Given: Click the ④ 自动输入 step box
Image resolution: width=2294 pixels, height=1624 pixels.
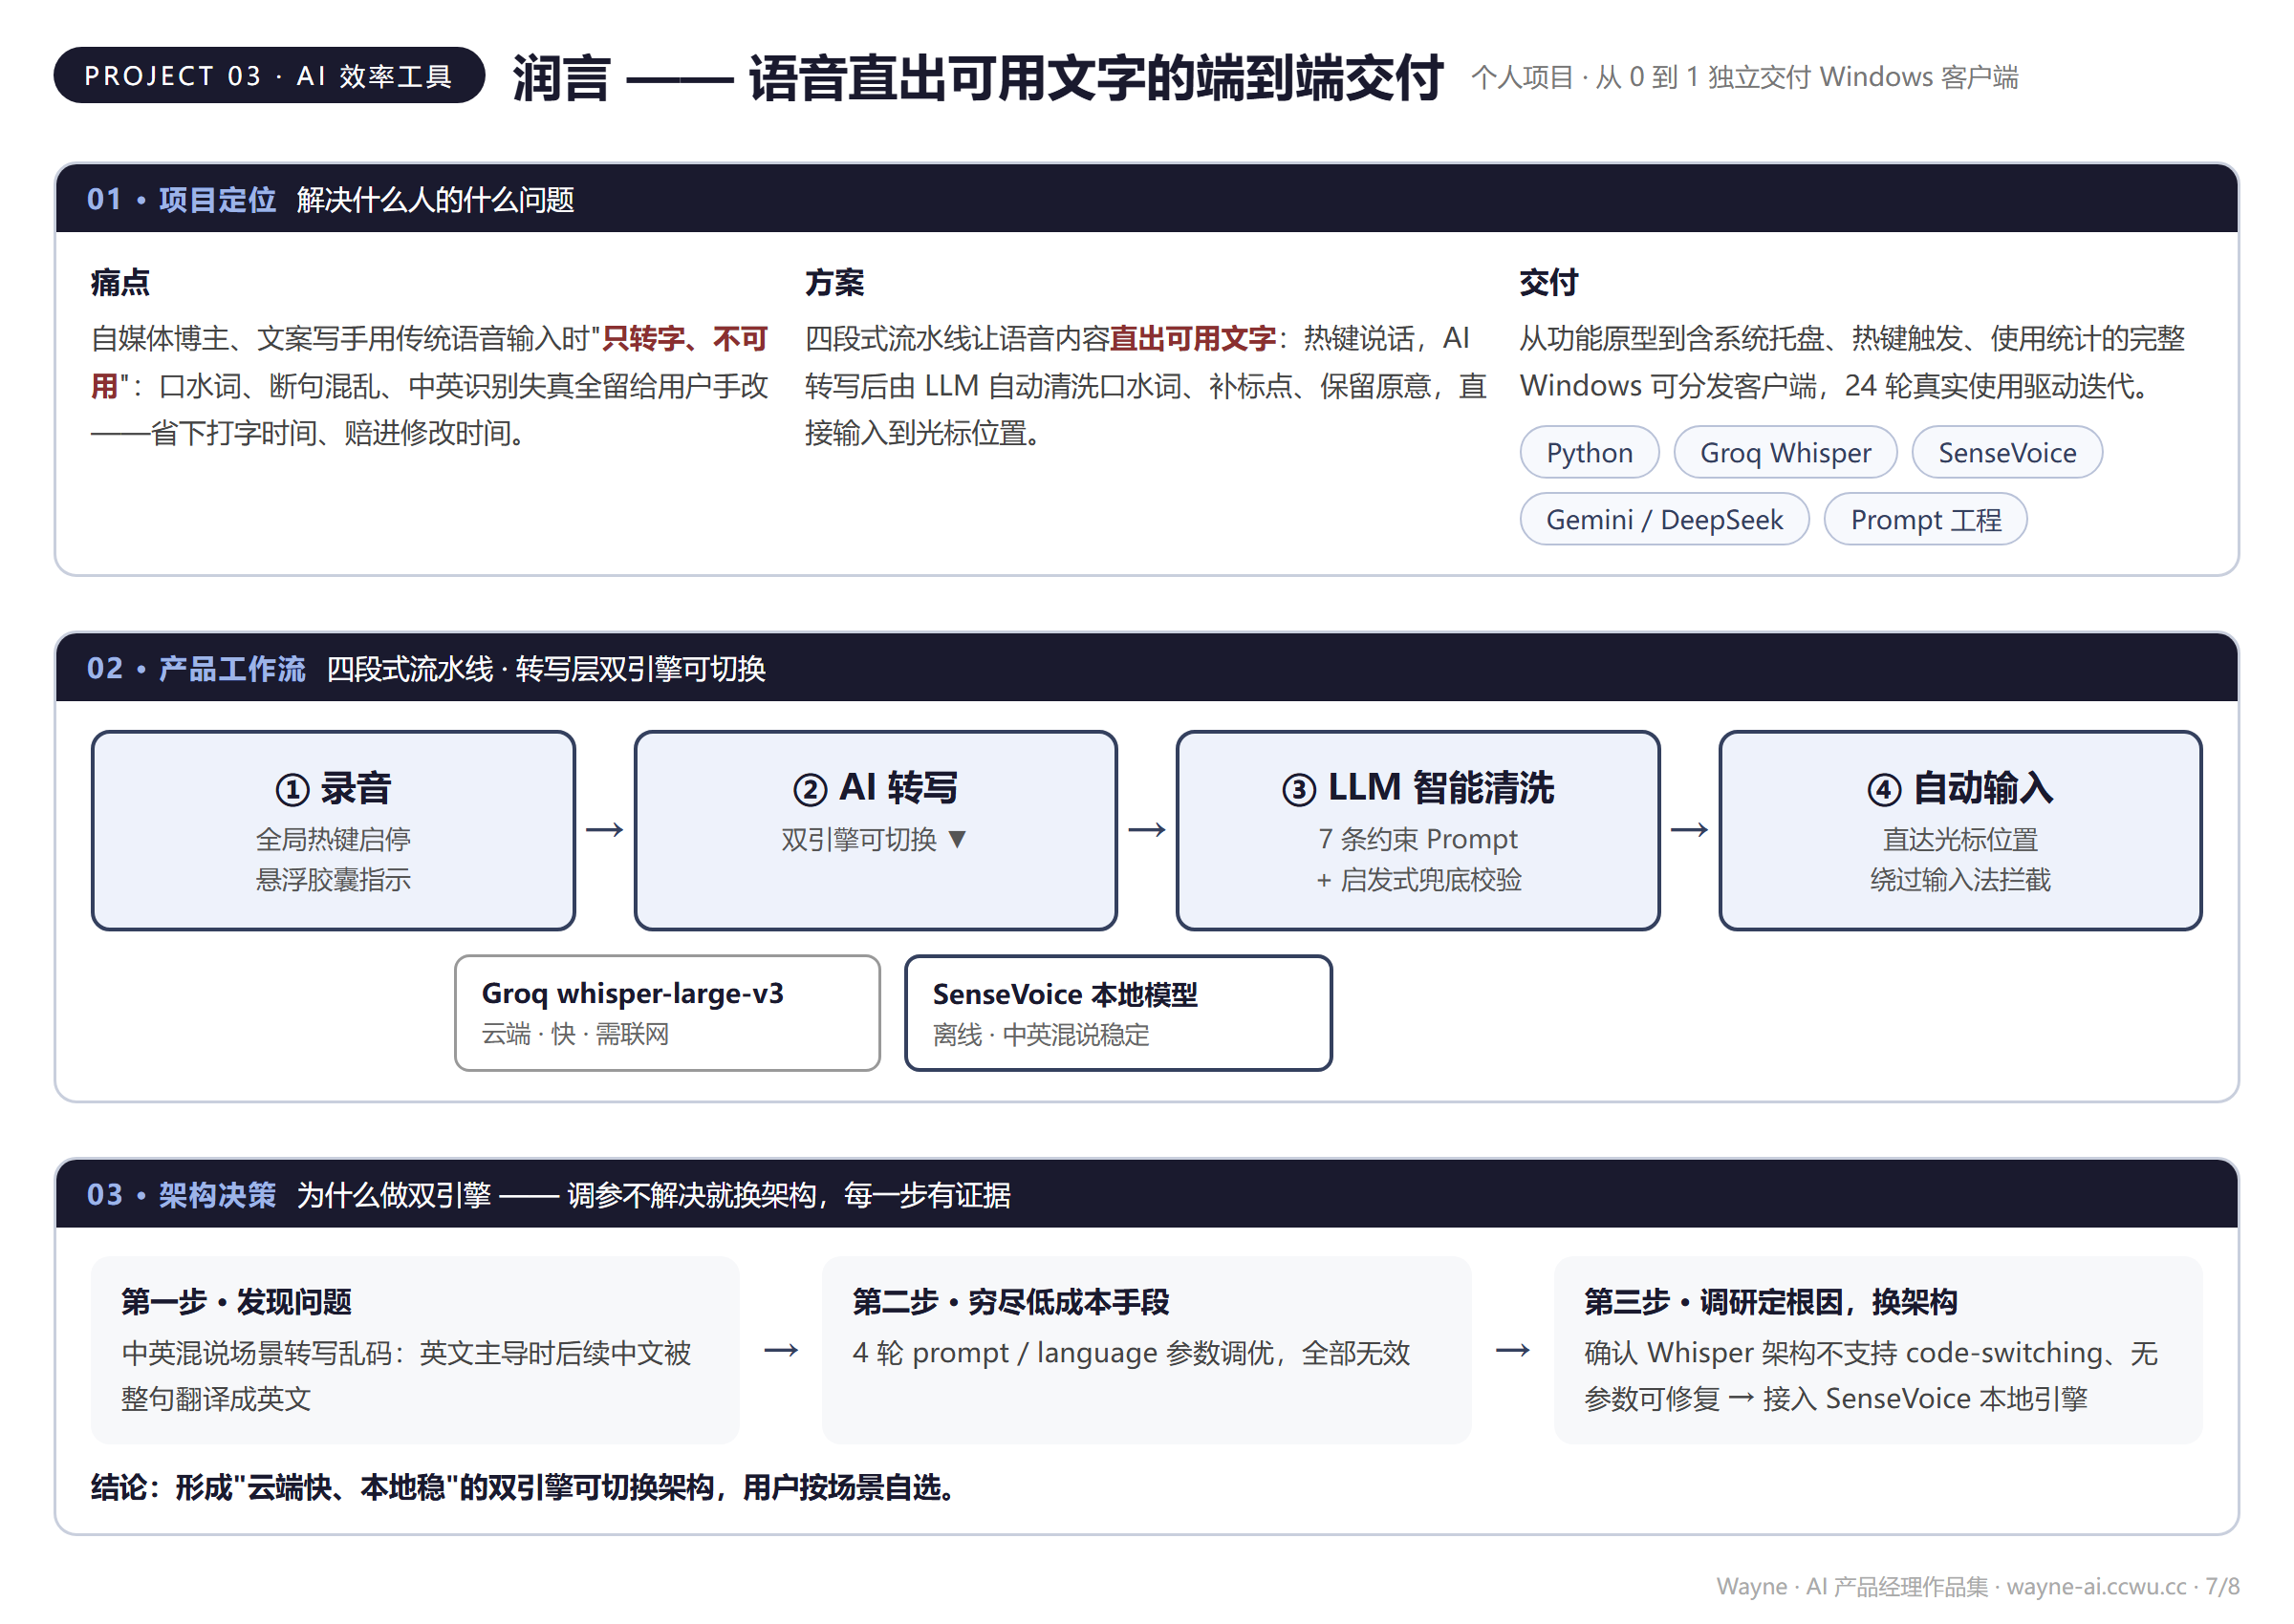Looking at the screenshot, I should coord(1959,830).
